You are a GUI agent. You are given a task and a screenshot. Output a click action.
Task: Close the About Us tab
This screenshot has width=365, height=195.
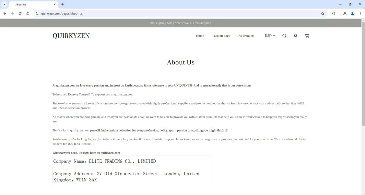pos(55,5)
